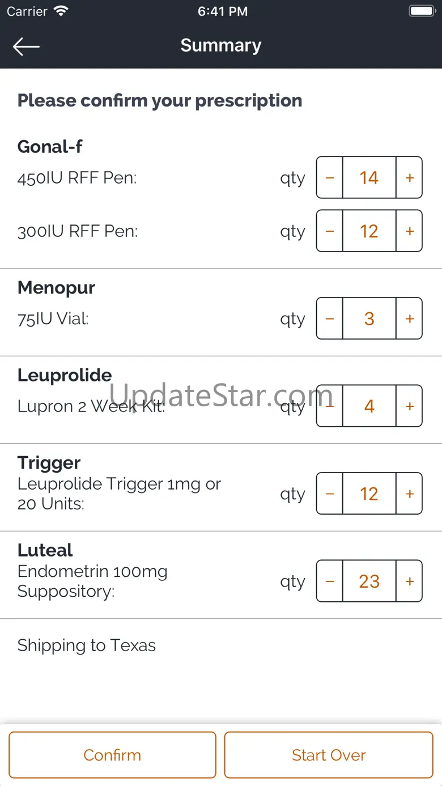Increase Leuprolide Trigger quantity
This screenshot has height=786, width=442.
click(x=409, y=494)
